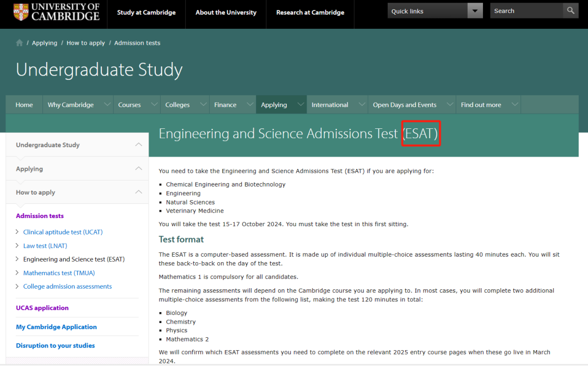
Task: Expand arrow beside Engineering and Science test
Action: tap(17, 259)
